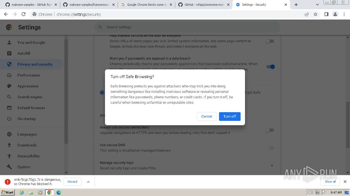Go back with the browser back arrow
Image resolution: width=350 pixels, height=196 pixels.
click(6, 14)
